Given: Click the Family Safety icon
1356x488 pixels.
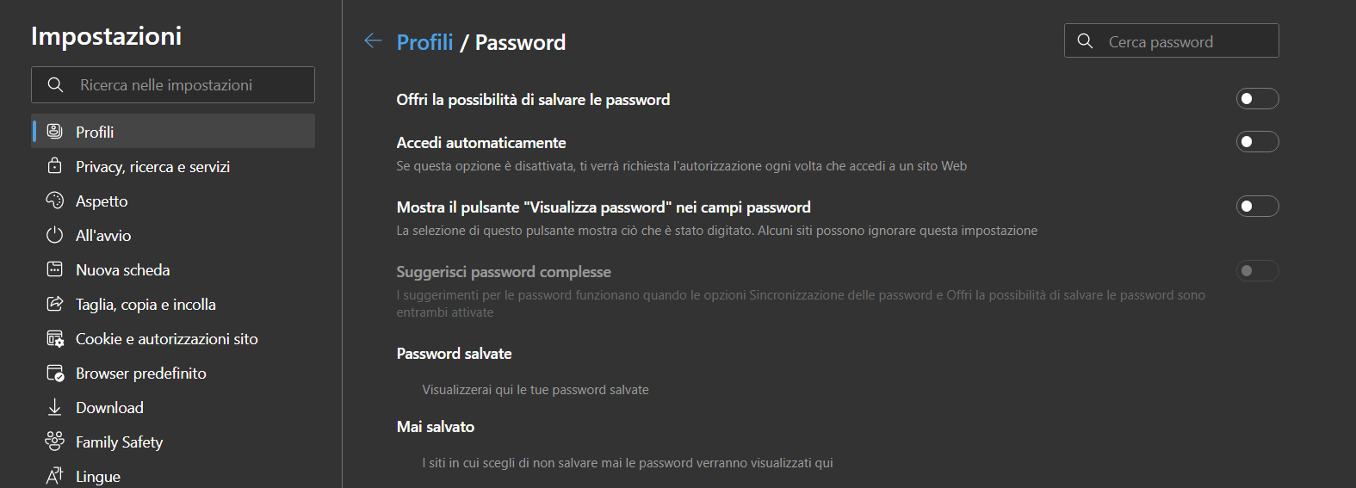Looking at the screenshot, I should coord(55,442).
